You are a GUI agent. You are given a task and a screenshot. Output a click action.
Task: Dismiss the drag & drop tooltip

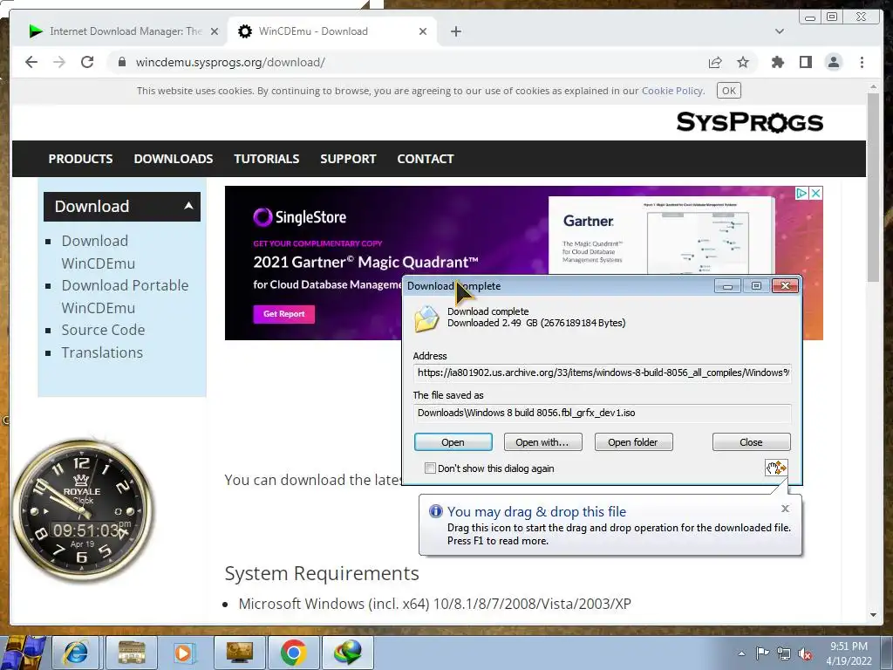[786, 509]
